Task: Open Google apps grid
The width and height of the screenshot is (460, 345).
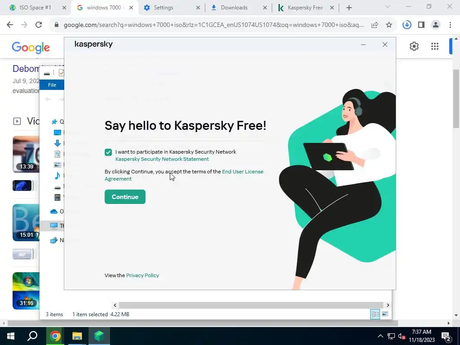Action: (x=435, y=46)
